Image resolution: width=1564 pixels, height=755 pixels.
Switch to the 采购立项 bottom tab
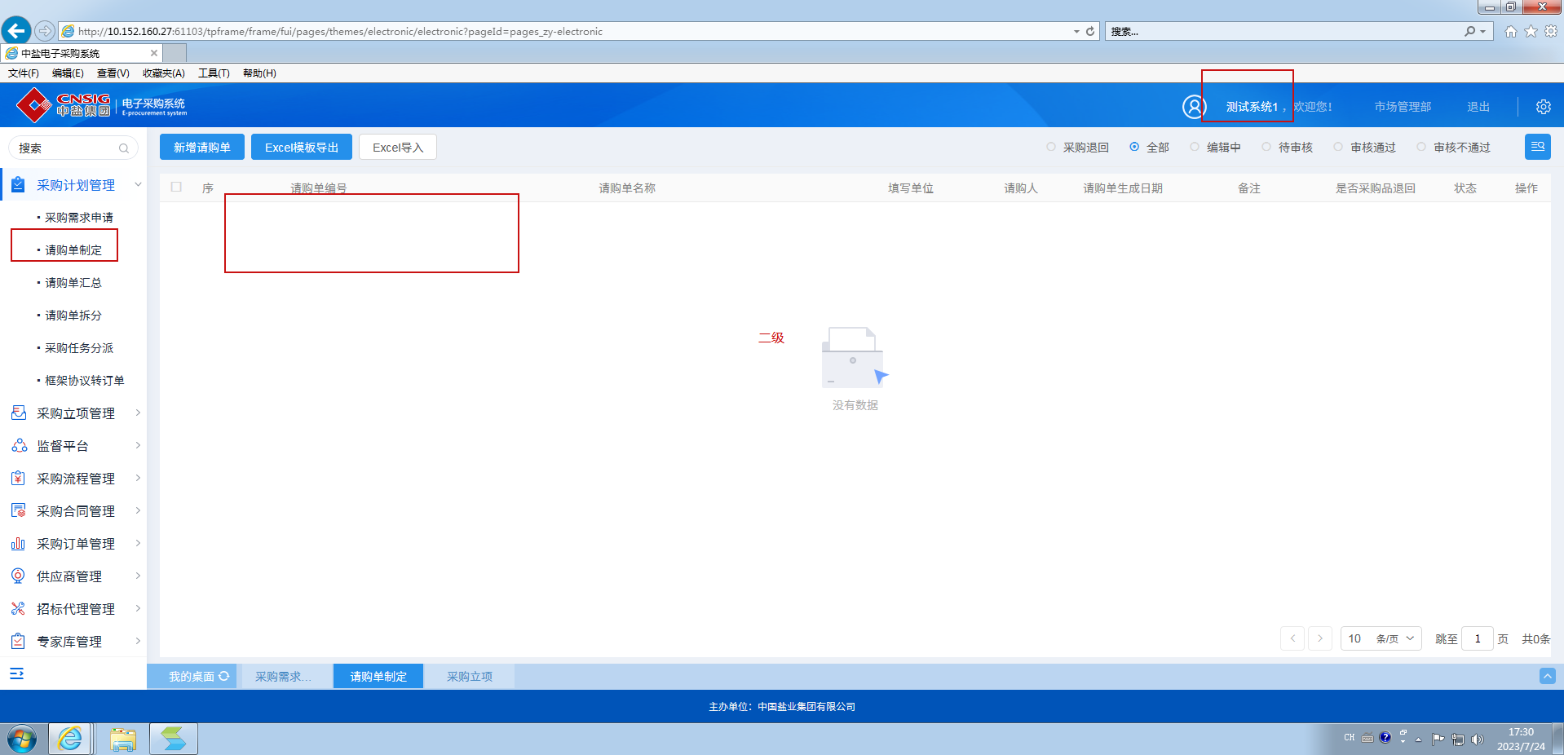point(469,676)
